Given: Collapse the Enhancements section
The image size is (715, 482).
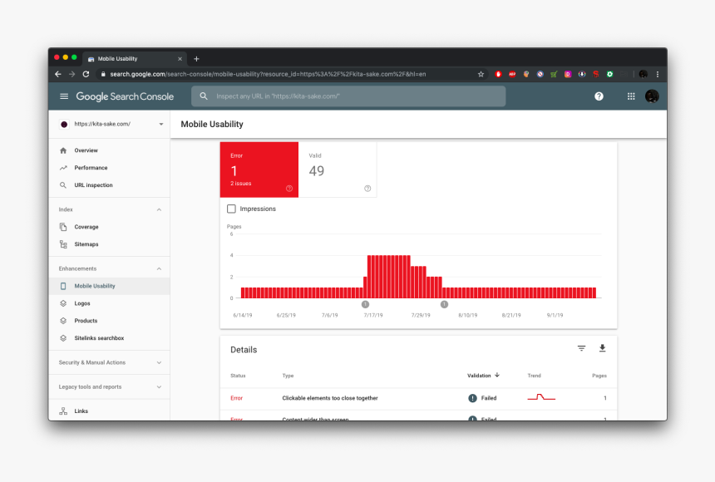Looking at the screenshot, I should point(159,269).
